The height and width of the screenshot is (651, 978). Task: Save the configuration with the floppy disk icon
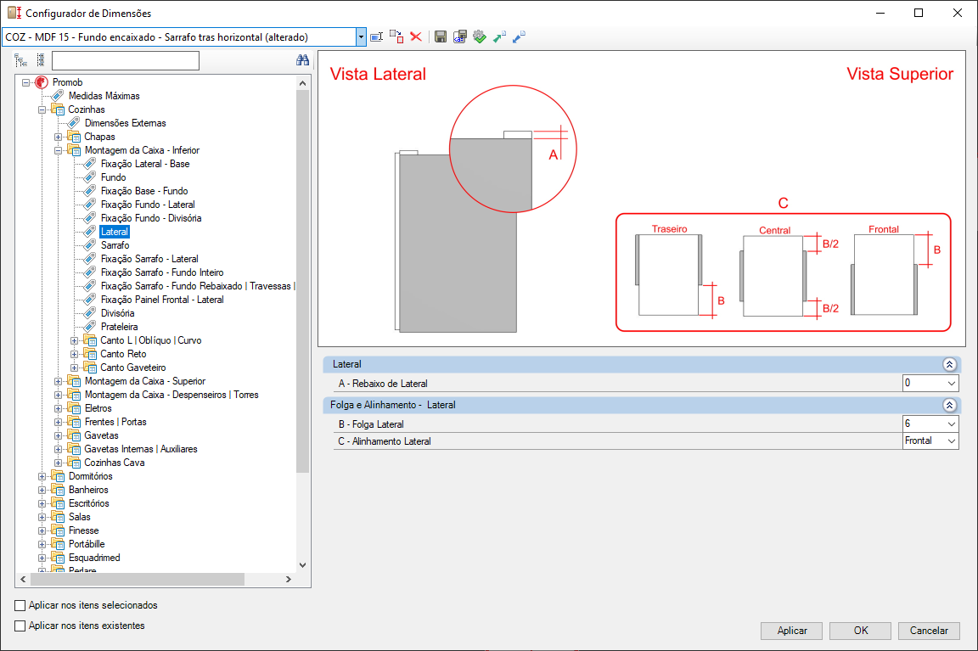click(441, 36)
